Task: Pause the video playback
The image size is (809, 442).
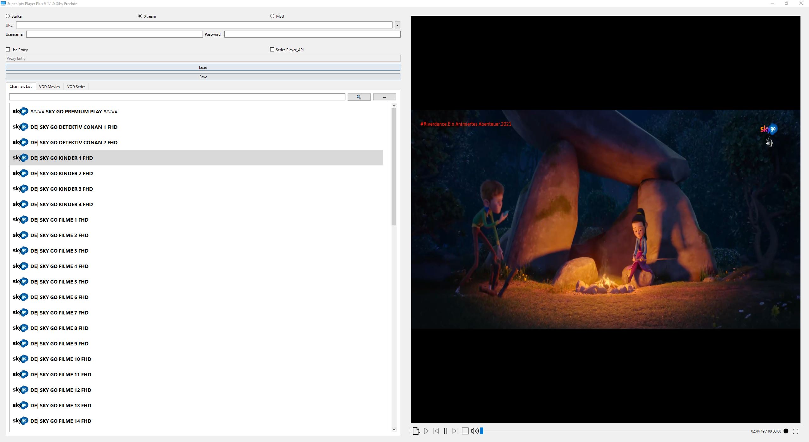Action: click(446, 431)
